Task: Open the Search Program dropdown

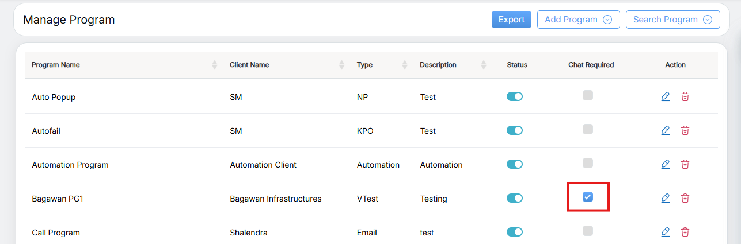Action: (672, 20)
